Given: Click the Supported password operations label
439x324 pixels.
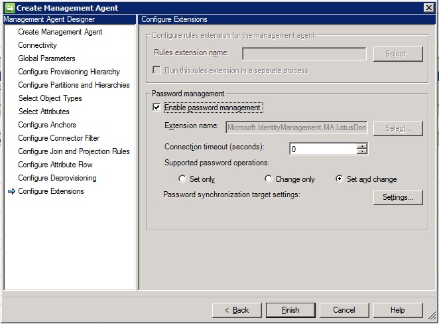Looking at the screenshot, I should [x=217, y=163].
